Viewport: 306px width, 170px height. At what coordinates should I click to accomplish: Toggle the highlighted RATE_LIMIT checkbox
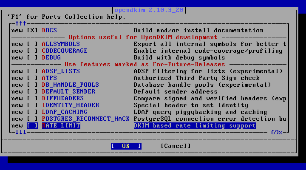point(32,126)
